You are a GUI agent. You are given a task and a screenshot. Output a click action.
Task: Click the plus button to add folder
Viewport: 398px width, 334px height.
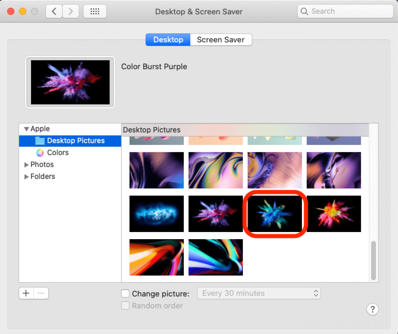point(26,293)
